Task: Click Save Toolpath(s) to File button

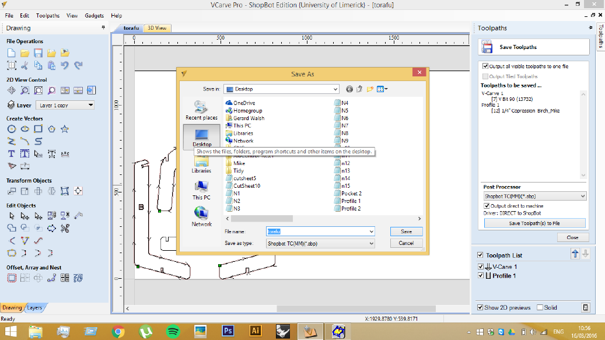Action: [534, 223]
